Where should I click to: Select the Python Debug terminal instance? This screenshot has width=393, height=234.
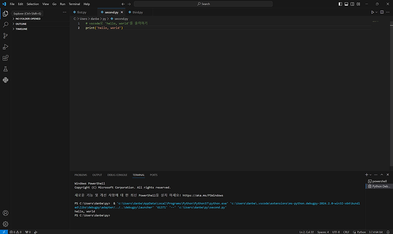click(379, 186)
